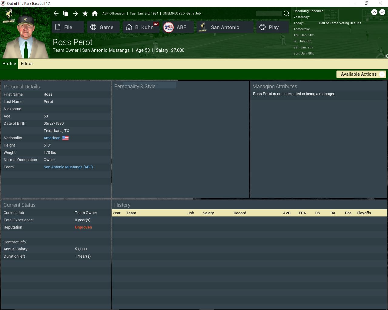Sort history by Playoffs column
The width and height of the screenshot is (388, 310).
click(364, 213)
